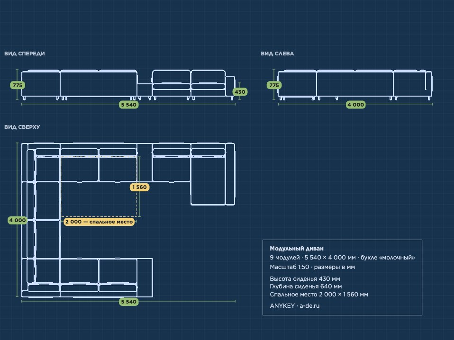Click the "ВИД СВЕРХУ" heading
The width and height of the screenshot is (454, 340).
tap(22, 127)
